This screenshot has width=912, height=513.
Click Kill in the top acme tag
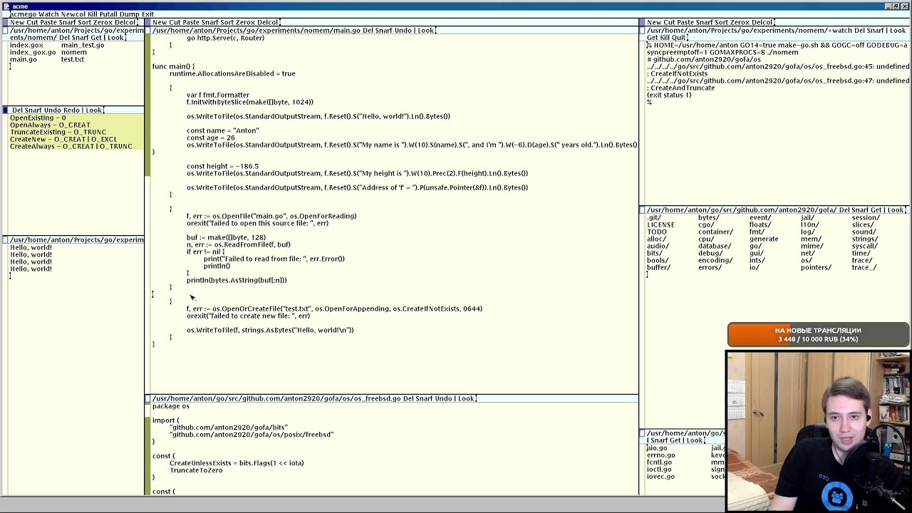pos(93,14)
